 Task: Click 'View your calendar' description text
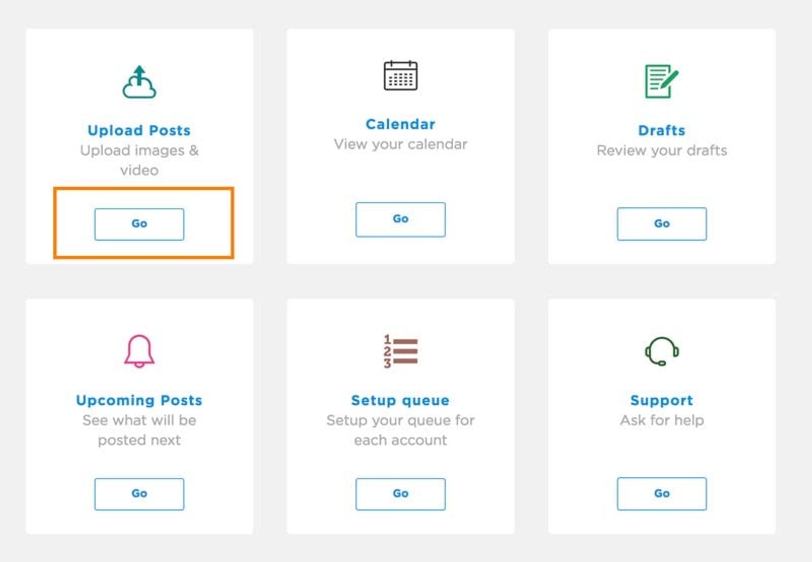[400, 145]
